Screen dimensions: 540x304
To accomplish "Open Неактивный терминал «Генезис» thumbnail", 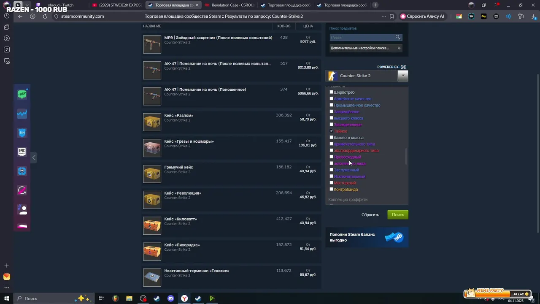I will 152,277.
